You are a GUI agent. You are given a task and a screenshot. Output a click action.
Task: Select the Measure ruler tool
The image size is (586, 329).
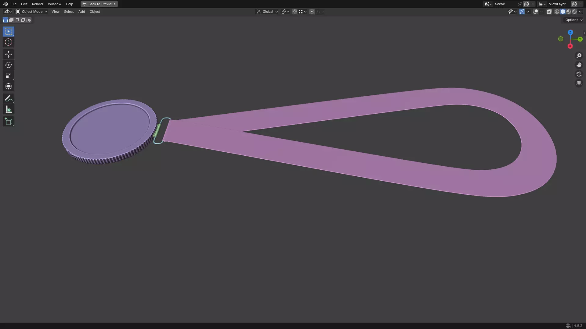pos(8,109)
